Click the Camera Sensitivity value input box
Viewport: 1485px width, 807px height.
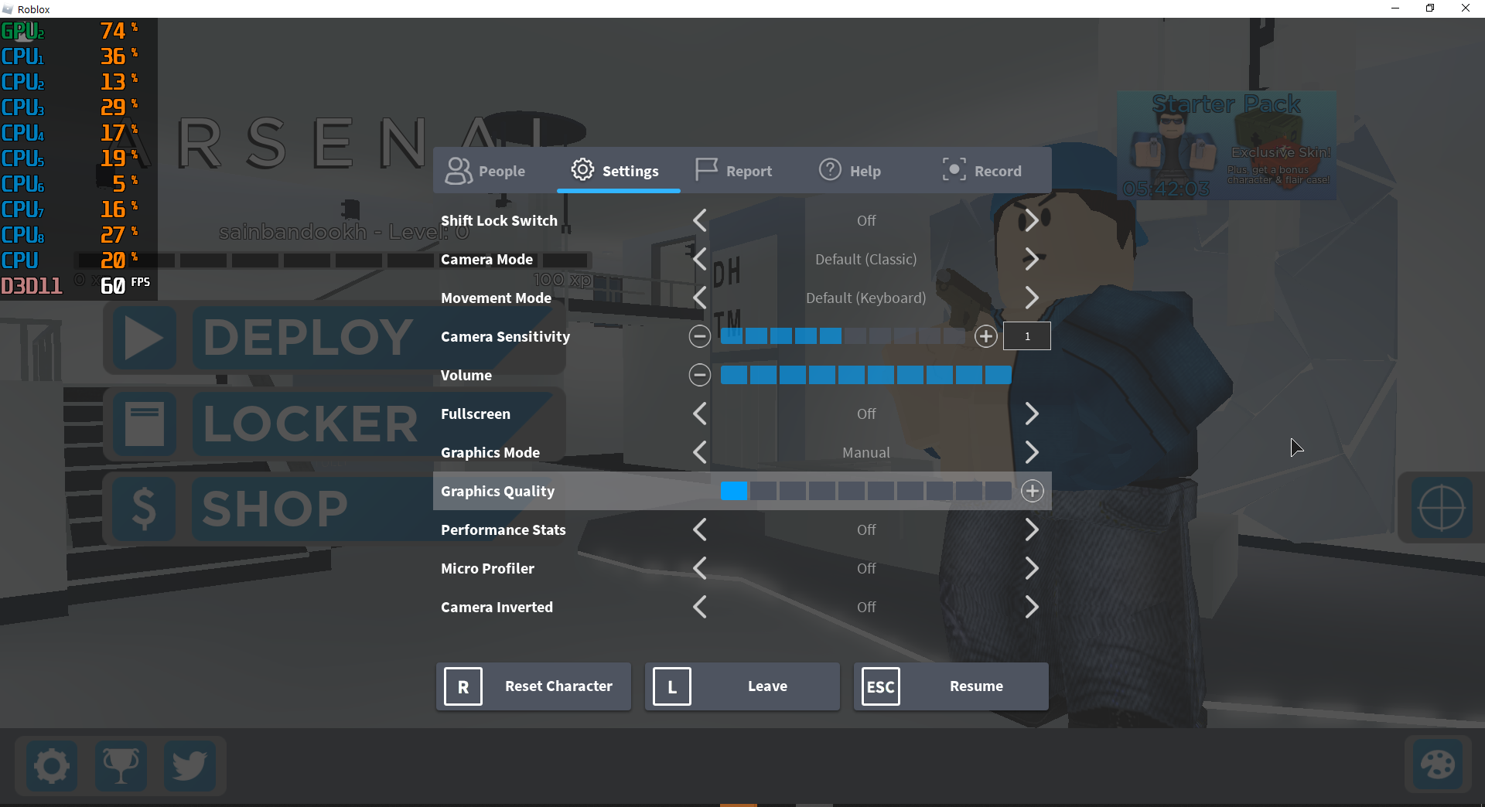(x=1026, y=335)
